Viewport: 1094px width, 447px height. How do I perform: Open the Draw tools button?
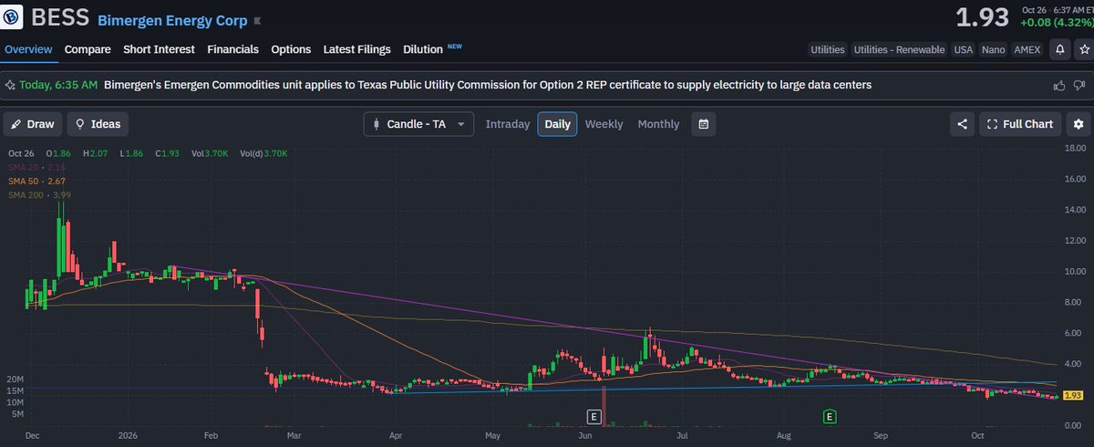(x=32, y=124)
